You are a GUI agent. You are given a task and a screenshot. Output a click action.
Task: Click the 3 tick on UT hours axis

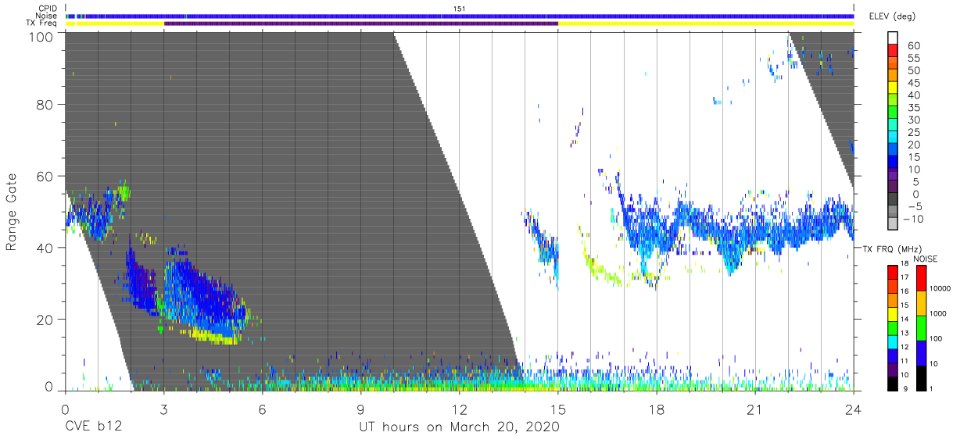coord(164,409)
